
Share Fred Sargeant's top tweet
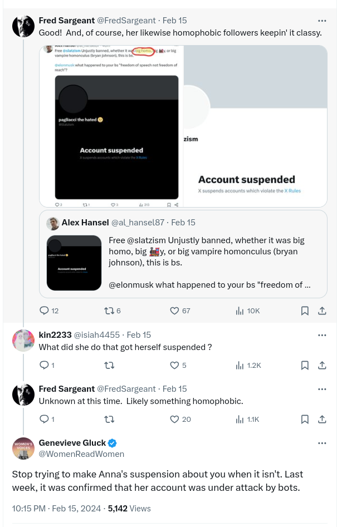coord(322,311)
